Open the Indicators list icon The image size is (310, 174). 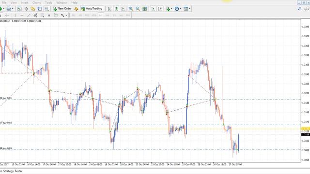click(x=168, y=9)
